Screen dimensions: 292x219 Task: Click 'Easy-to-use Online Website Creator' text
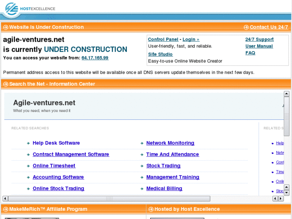(185, 61)
